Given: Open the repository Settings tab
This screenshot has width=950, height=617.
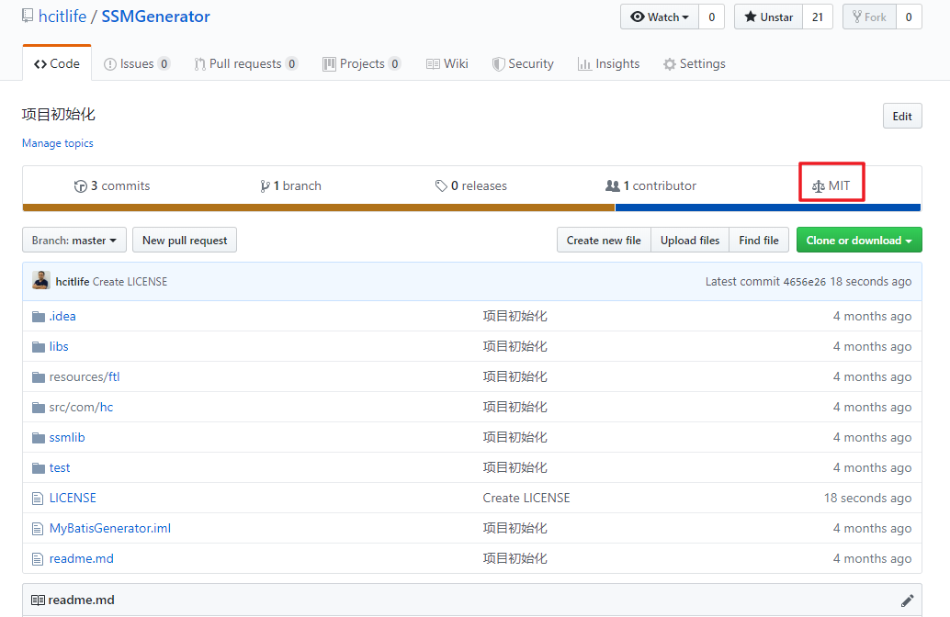Looking at the screenshot, I should [x=695, y=63].
